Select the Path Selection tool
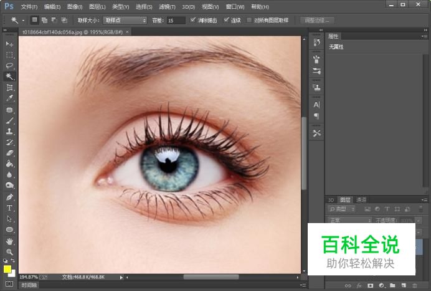431x291 pixels. pyautogui.click(x=9, y=219)
